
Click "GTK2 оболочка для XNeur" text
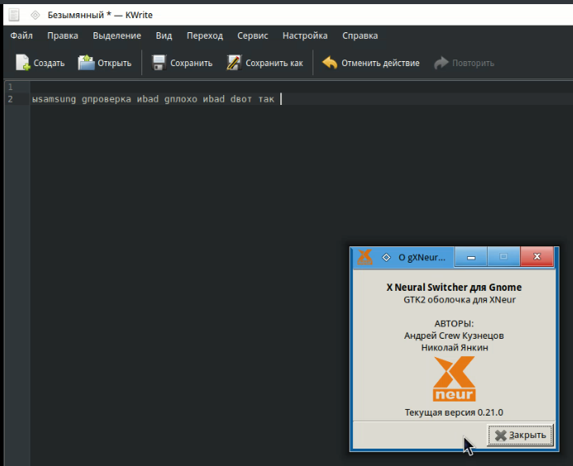460,300
